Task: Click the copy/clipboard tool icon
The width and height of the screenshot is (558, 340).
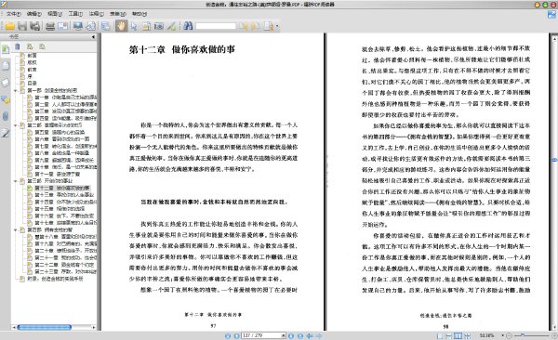Action: (x=146, y=26)
